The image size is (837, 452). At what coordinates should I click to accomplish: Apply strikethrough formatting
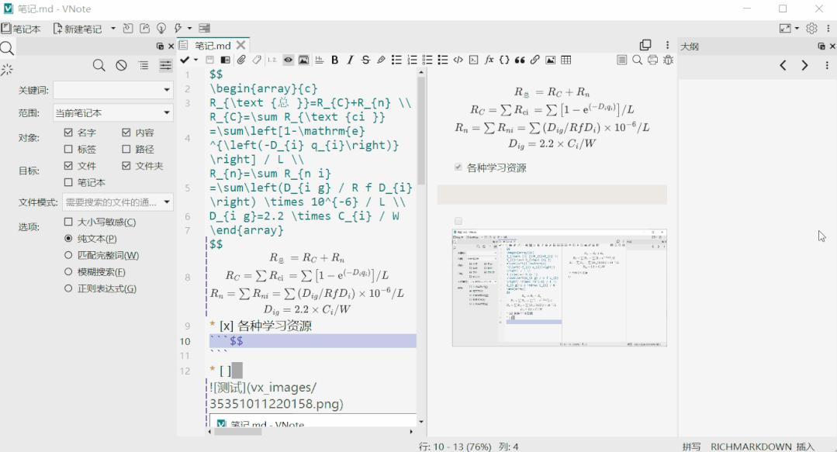[x=365, y=60]
